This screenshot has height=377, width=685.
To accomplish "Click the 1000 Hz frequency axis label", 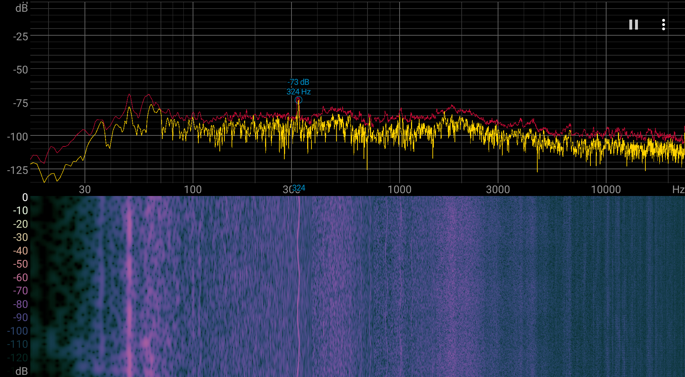I will point(399,190).
